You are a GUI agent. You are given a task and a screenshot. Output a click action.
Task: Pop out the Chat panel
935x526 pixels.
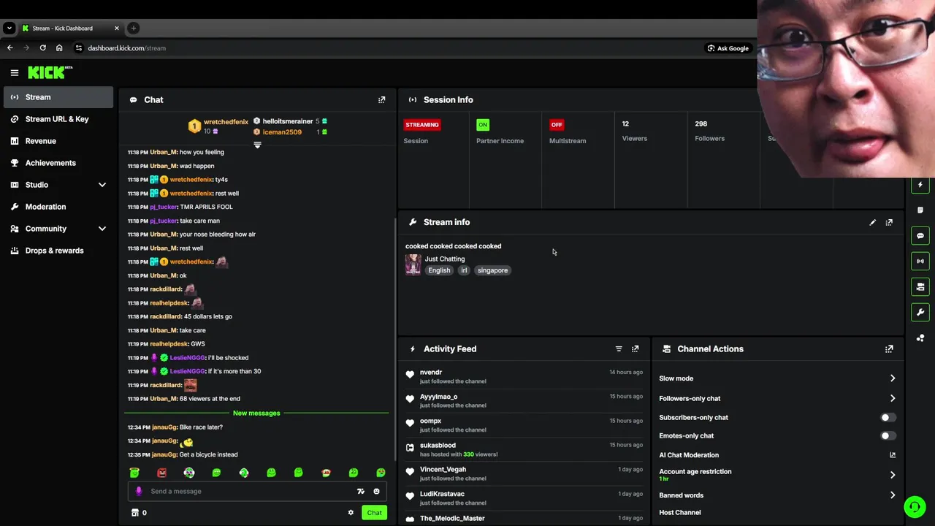pos(381,100)
